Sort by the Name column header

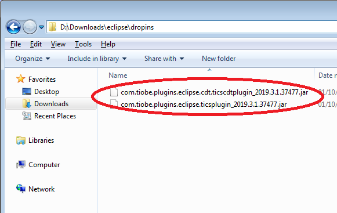118,75
